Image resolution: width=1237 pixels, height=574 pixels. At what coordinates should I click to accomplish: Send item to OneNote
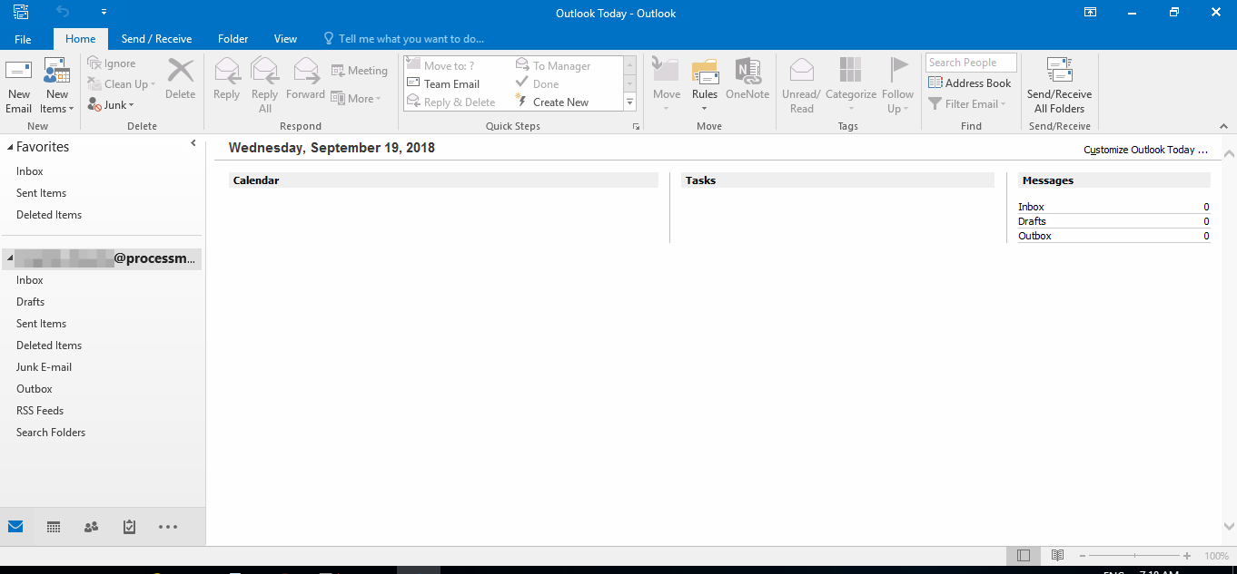click(x=747, y=79)
